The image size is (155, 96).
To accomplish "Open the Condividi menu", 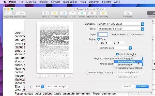I will [x=94, y=2].
